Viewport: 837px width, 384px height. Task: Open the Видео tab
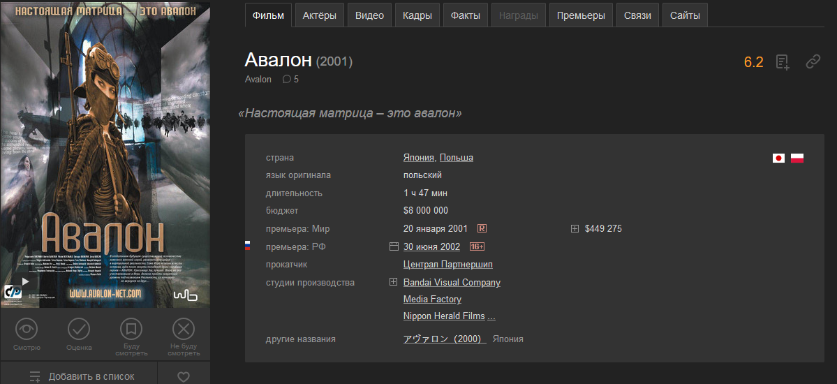[369, 15]
